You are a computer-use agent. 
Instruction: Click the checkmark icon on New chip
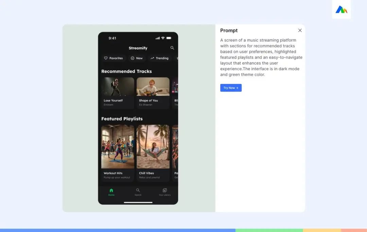point(133,58)
